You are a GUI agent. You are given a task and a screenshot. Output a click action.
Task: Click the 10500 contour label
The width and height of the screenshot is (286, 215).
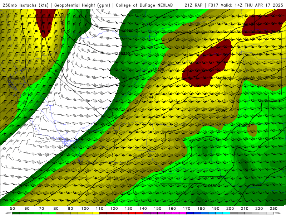pos(225,78)
